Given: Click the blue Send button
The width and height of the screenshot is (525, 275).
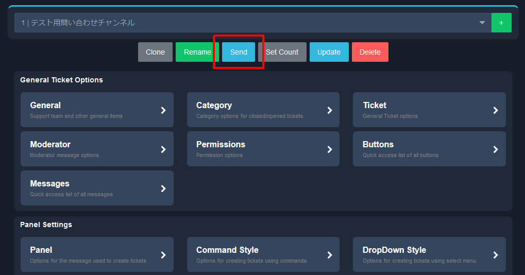Looking at the screenshot, I should pyautogui.click(x=239, y=52).
